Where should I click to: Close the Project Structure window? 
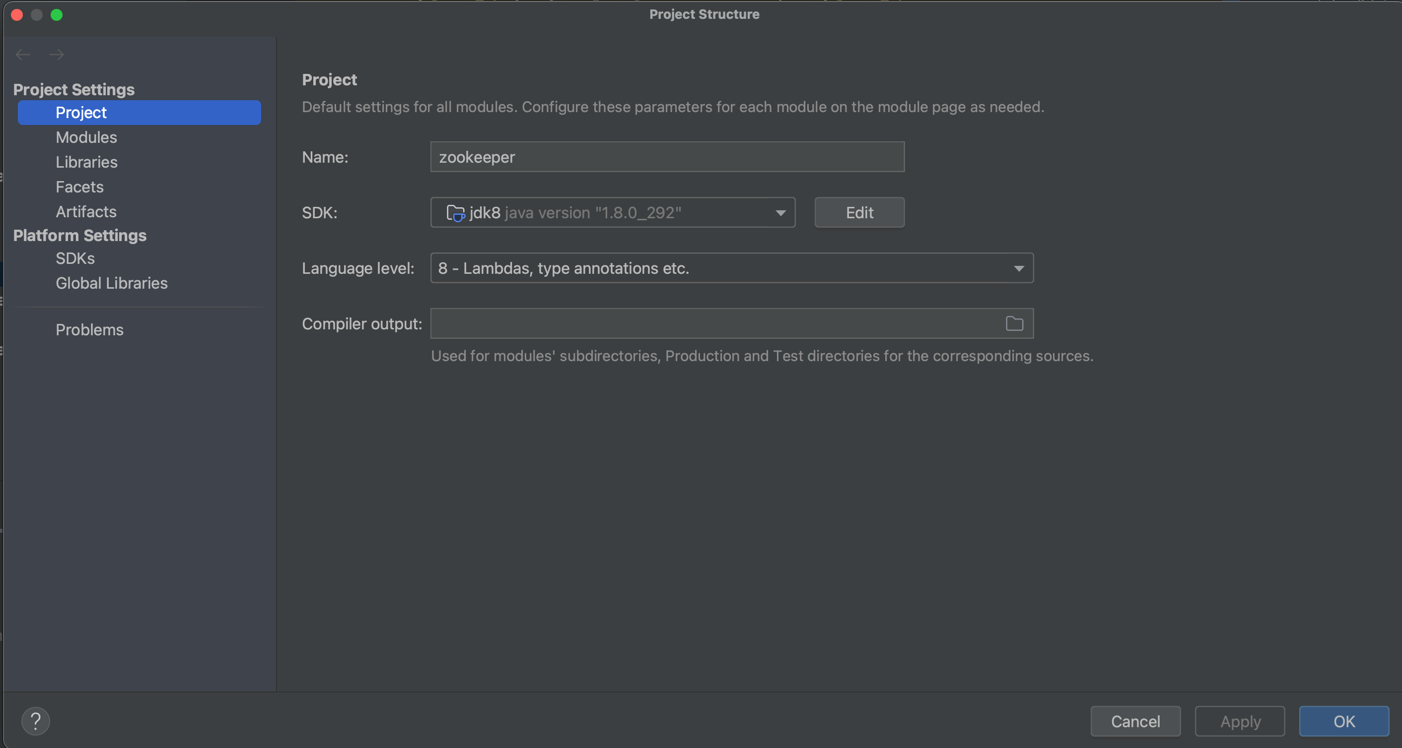tap(17, 15)
